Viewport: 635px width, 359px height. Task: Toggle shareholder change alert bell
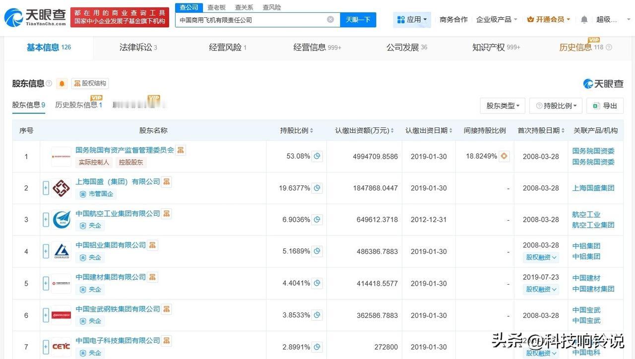(62, 83)
